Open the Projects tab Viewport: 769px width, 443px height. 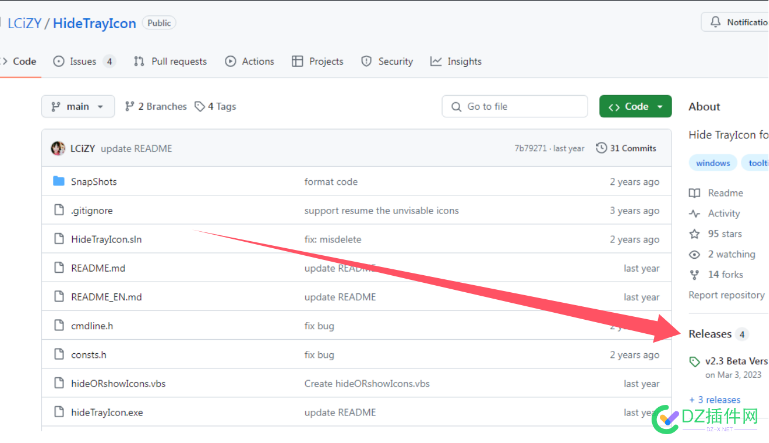pos(318,61)
